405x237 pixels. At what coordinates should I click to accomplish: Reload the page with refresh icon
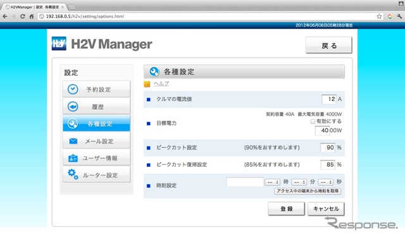click(23, 16)
